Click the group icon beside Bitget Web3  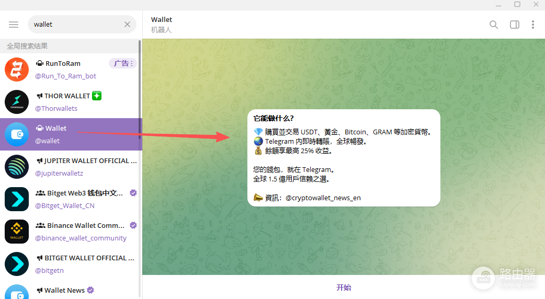40,193
